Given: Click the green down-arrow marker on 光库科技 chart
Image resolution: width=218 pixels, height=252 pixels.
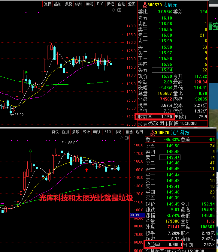Looking at the screenshot, I should click(31, 151).
